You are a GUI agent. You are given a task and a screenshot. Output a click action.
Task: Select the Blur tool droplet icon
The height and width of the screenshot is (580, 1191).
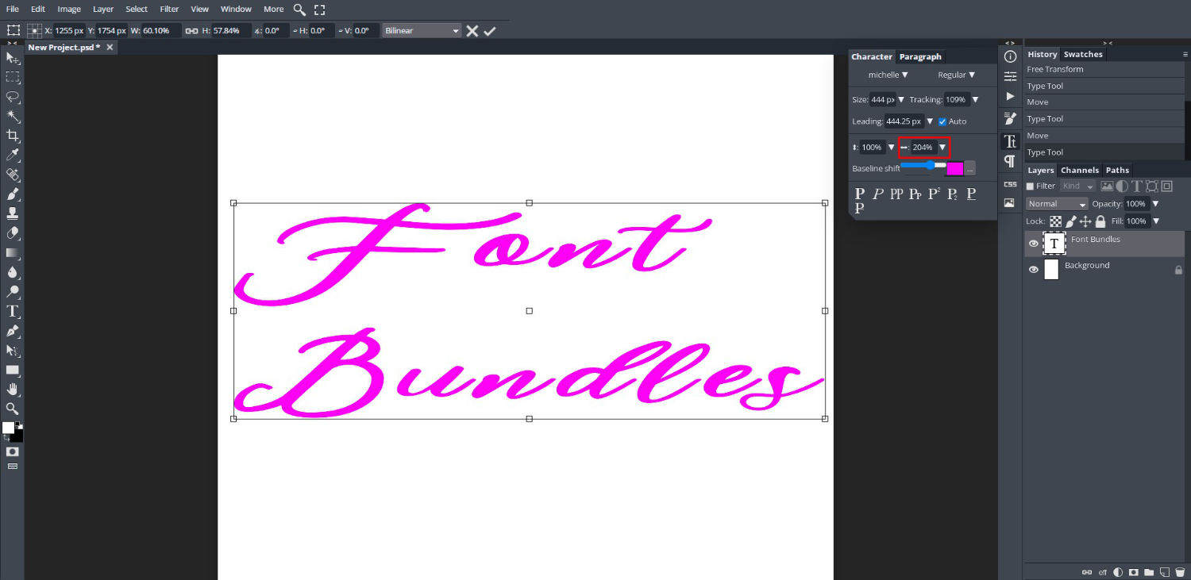coord(13,272)
